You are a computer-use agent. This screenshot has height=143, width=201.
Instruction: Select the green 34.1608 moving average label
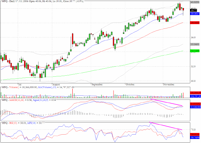(x=195, y=51)
